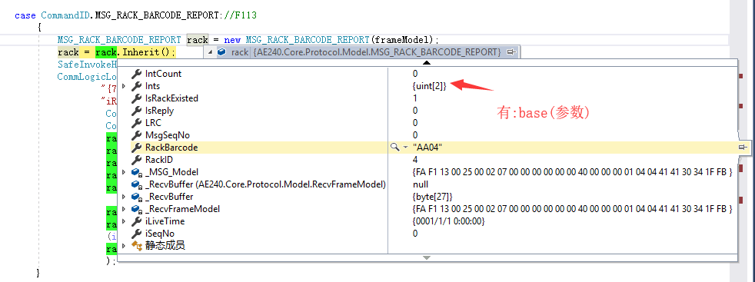The height and width of the screenshot is (282, 755).
Task: Click the RackID value 4
Action: [415, 160]
